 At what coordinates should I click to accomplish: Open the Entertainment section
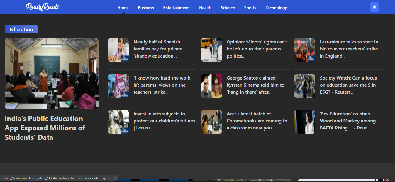coord(177,8)
